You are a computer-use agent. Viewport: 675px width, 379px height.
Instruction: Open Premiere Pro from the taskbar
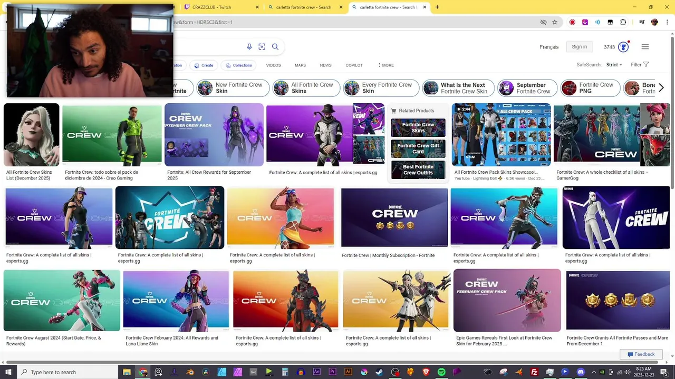[332, 372]
